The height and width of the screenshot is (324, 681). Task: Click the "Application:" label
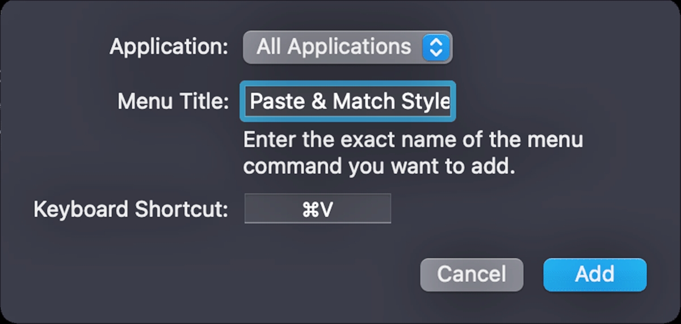[x=169, y=47]
